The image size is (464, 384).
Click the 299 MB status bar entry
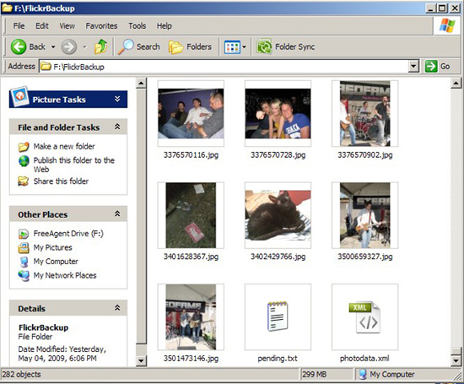[x=315, y=375]
